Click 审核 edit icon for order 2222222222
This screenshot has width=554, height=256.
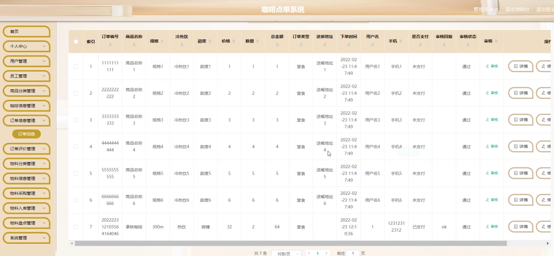(487, 93)
